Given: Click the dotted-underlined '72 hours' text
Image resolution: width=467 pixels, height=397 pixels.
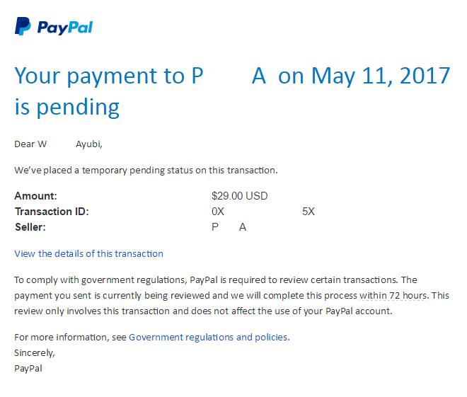Looking at the screenshot, I should [408, 295].
